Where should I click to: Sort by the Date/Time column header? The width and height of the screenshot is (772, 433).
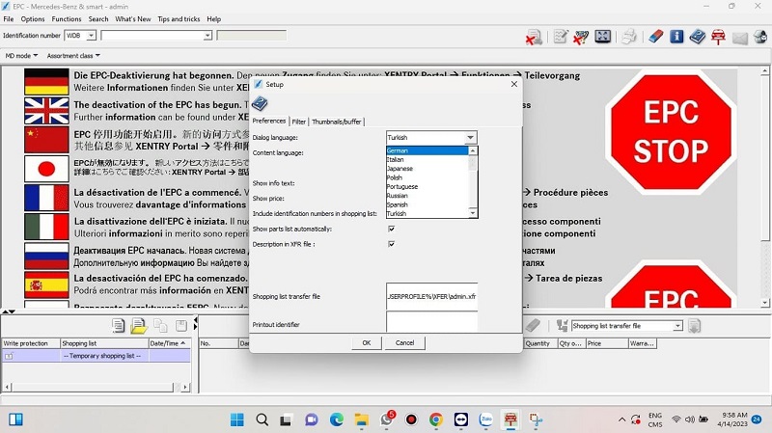coord(169,343)
